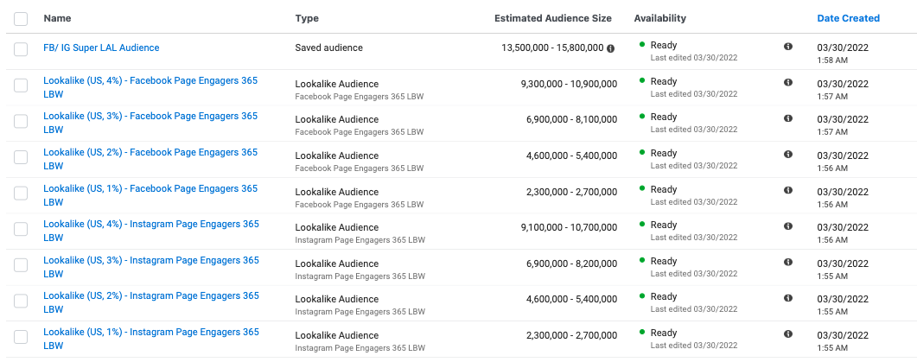Check the FB/ IG Super LAL Audience checkbox

coord(21,49)
